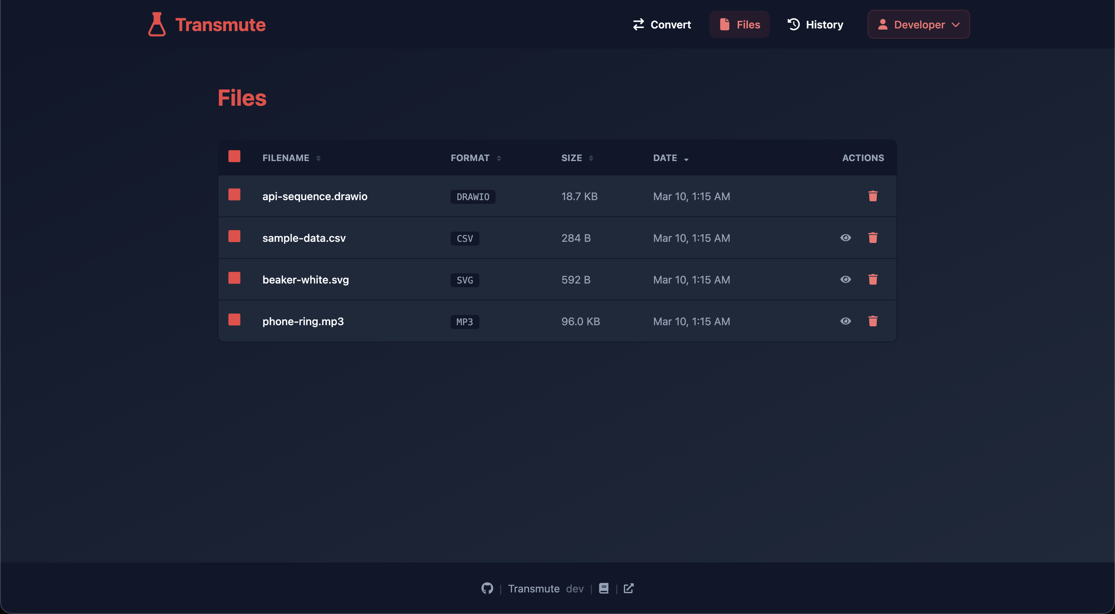Image resolution: width=1115 pixels, height=614 pixels.
Task: Uncheck the api-sequence.drawio row checkbox
Action: (234, 195)
